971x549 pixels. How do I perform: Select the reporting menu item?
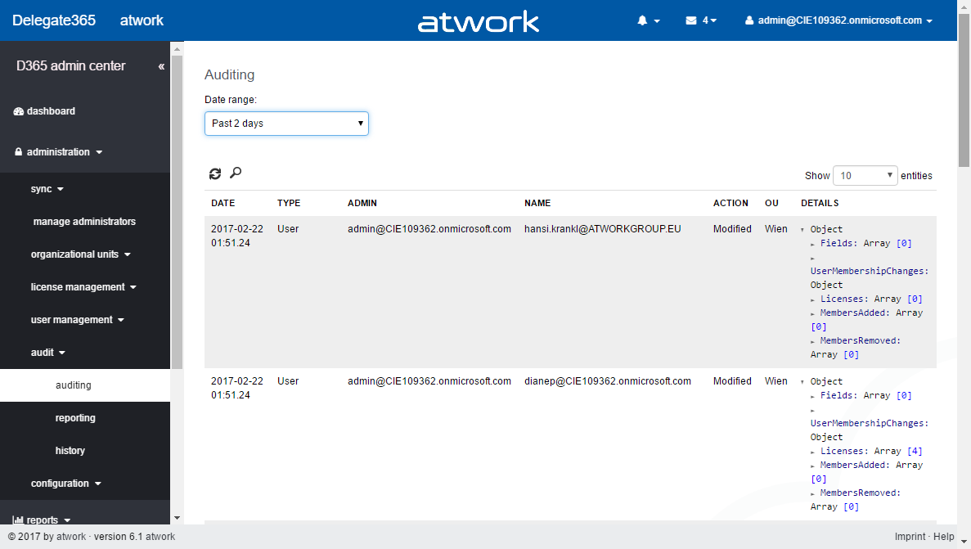pyautogui.click(x=75, y=418)
